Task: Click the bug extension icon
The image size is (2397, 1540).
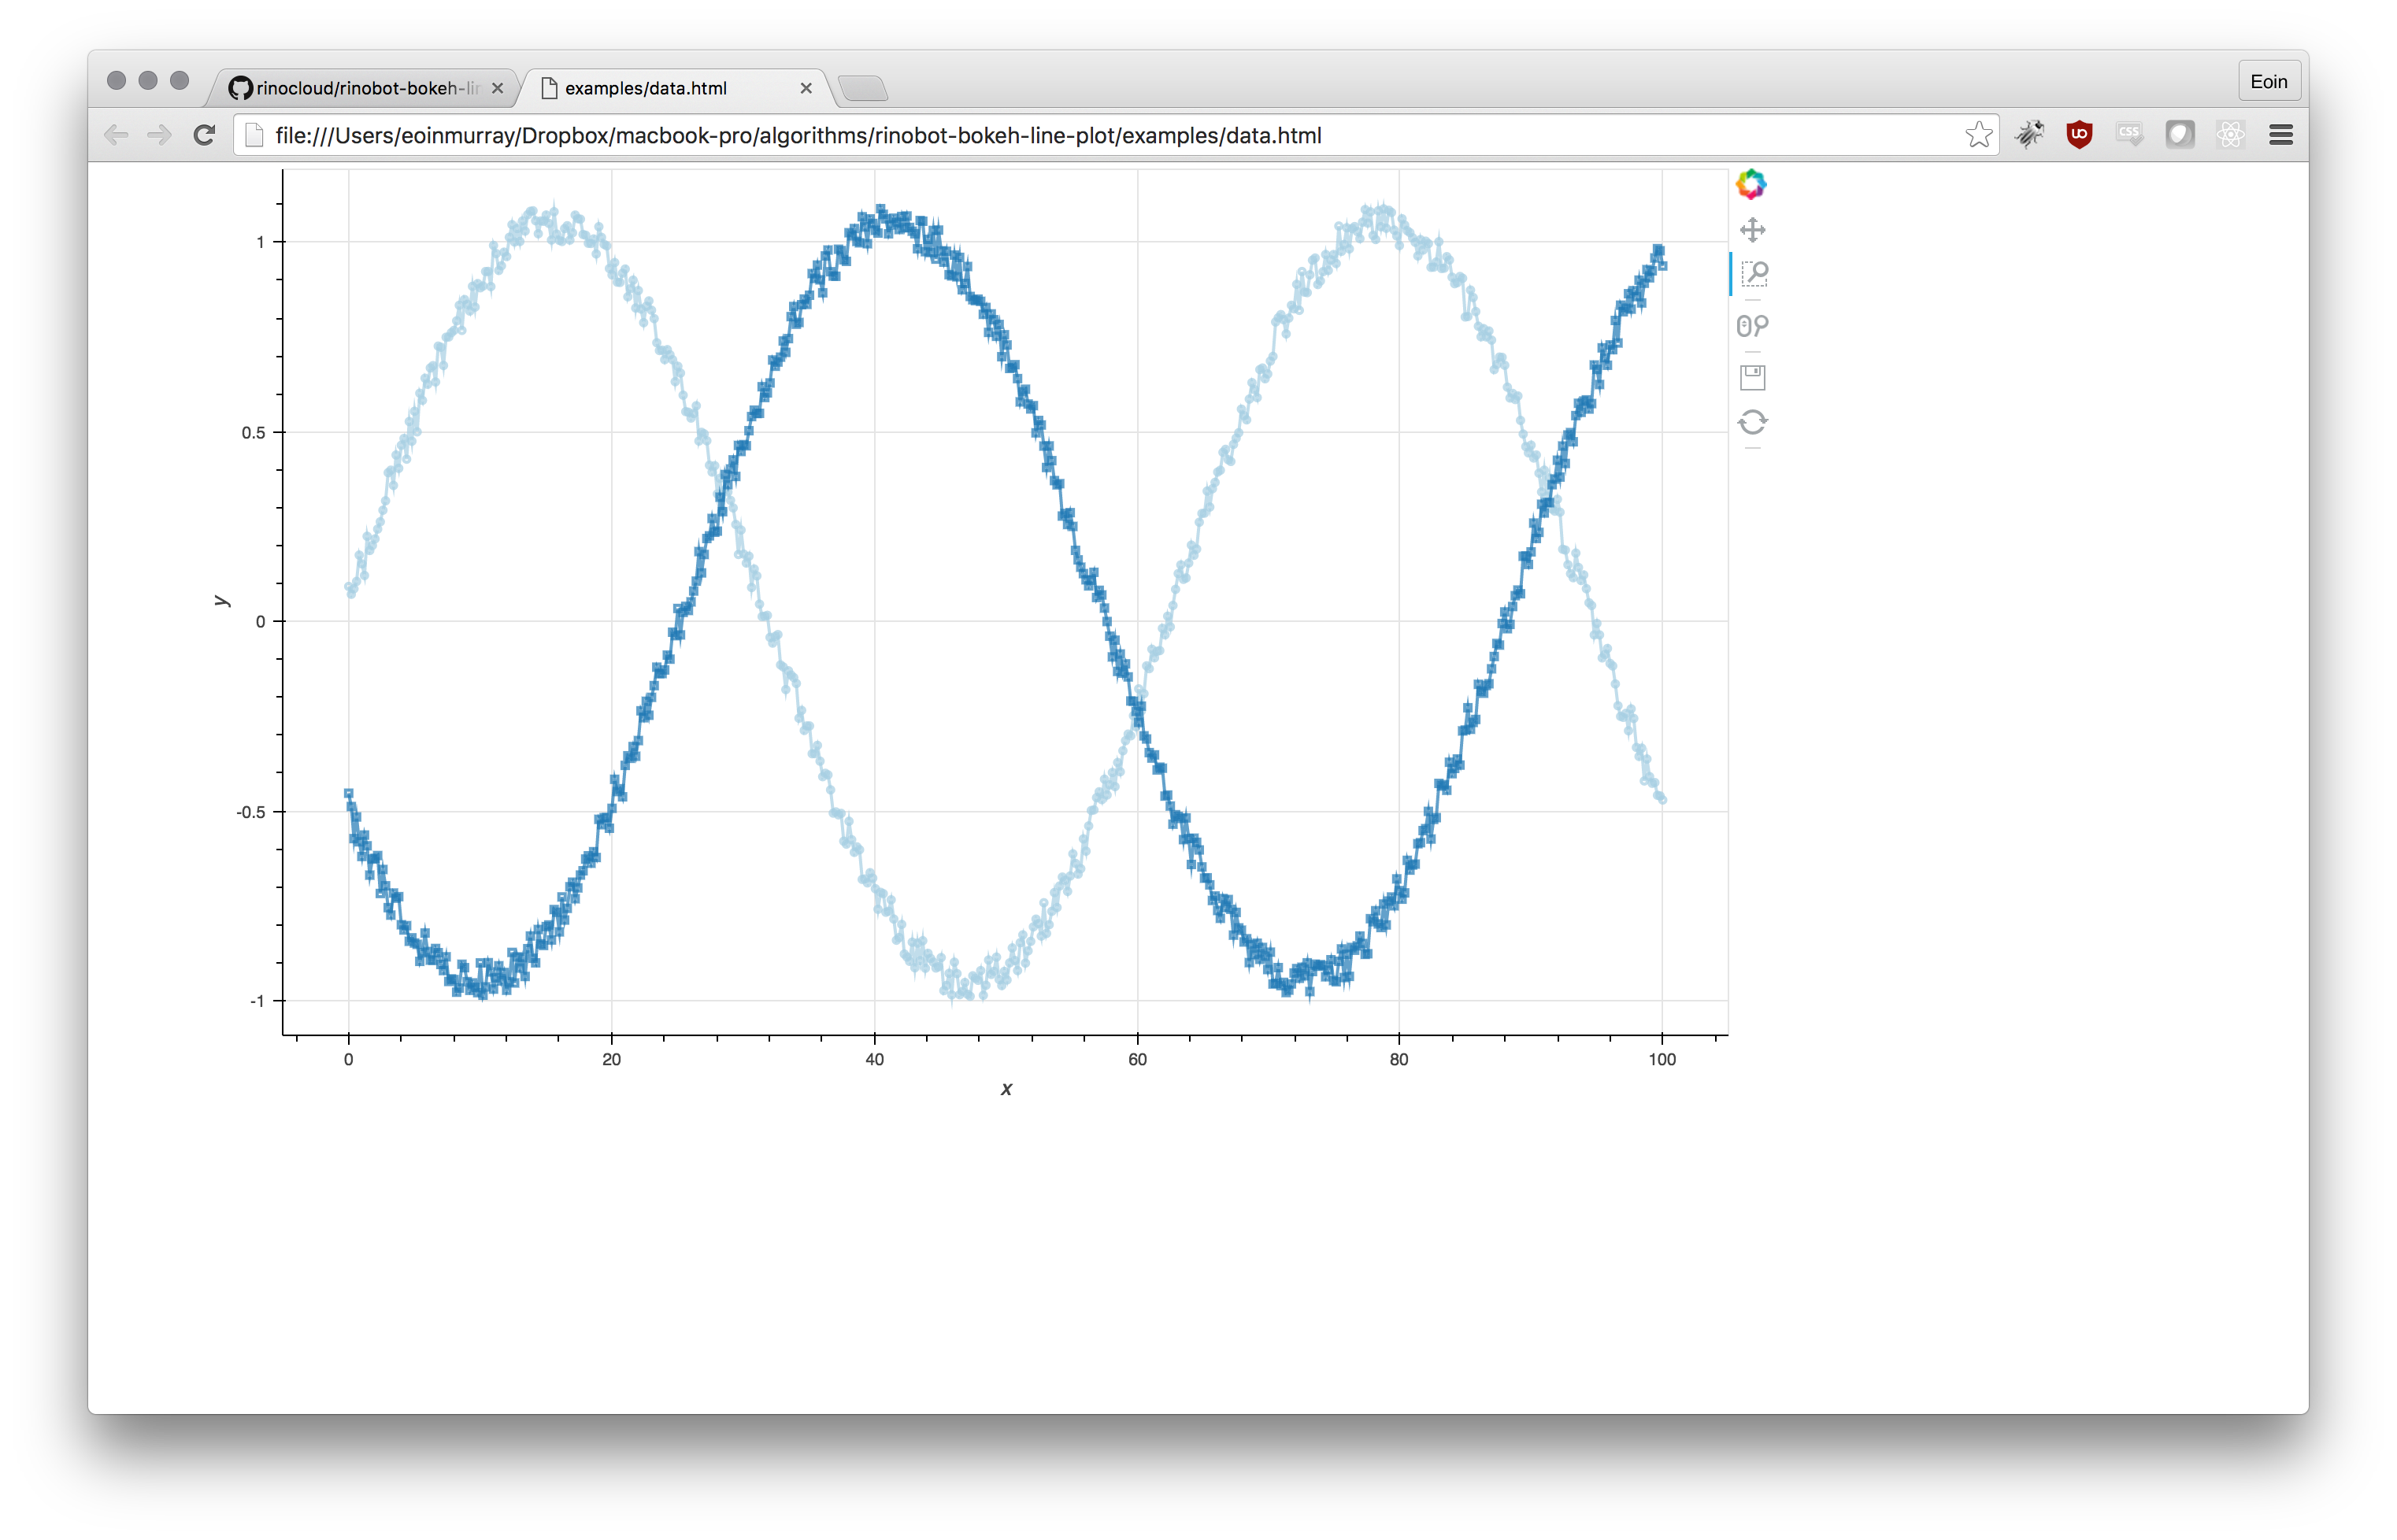Action: (x=2029, y=134)
